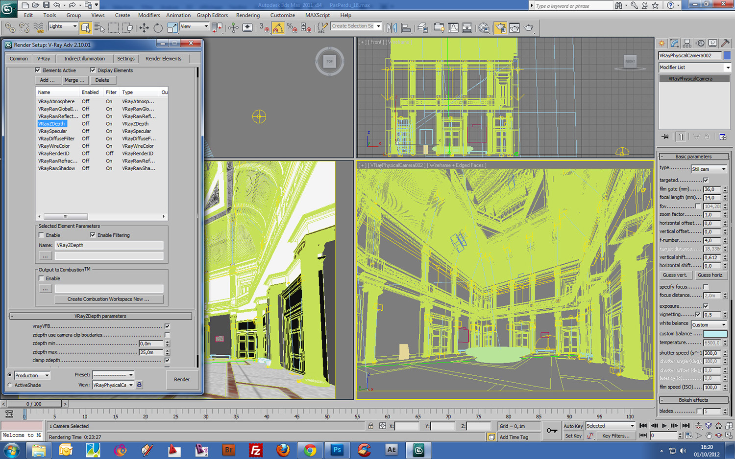Switch to the Indirect illumination tab
The width and height of the screenshot is (735, 459).
[x=84, y=59]
